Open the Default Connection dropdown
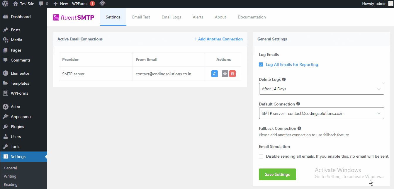394x189 pixels. (x=322, y=113)
